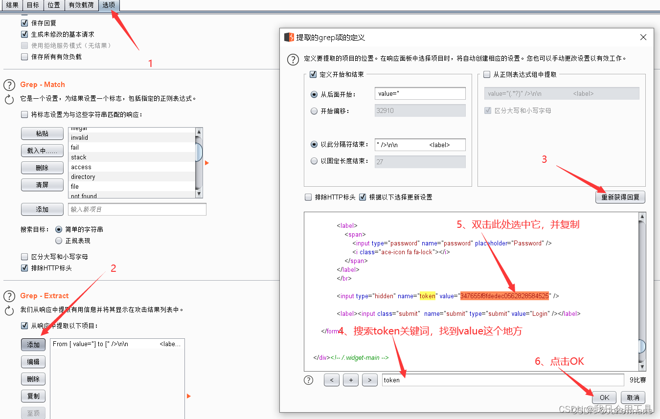Click the plus button next to search box
Image resolution: width=660 pixels, height=419 pixels.
tap(351, 380)
